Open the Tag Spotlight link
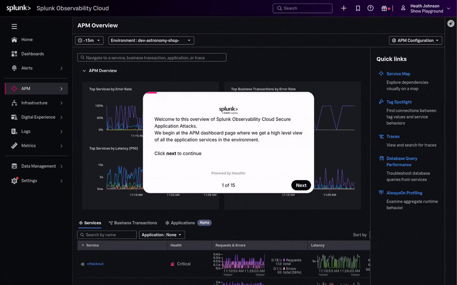The image size is (457, 285). click(x=399, y=102)
